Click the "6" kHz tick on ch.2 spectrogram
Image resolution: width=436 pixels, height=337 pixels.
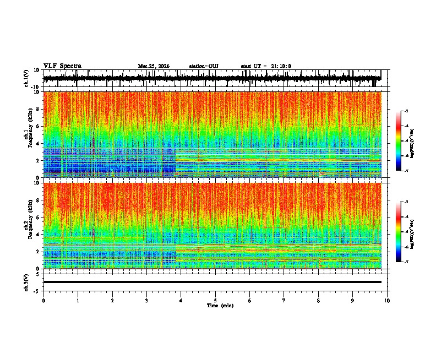pos(39,217)
